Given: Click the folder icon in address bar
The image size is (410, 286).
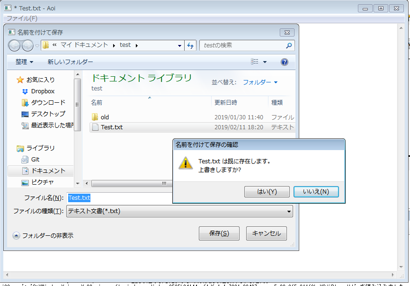Looking at the screenshot, I should pos(45,45).
